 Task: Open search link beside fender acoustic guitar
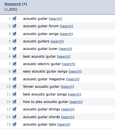67,87
